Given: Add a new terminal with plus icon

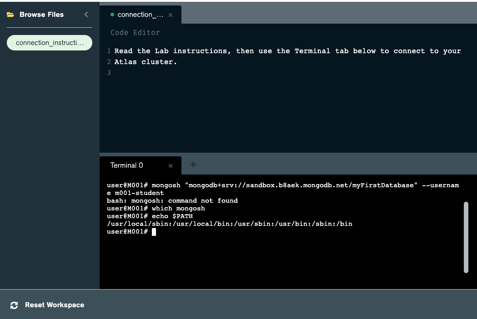Looking at the screenshot, I should (x=193, y=164).
